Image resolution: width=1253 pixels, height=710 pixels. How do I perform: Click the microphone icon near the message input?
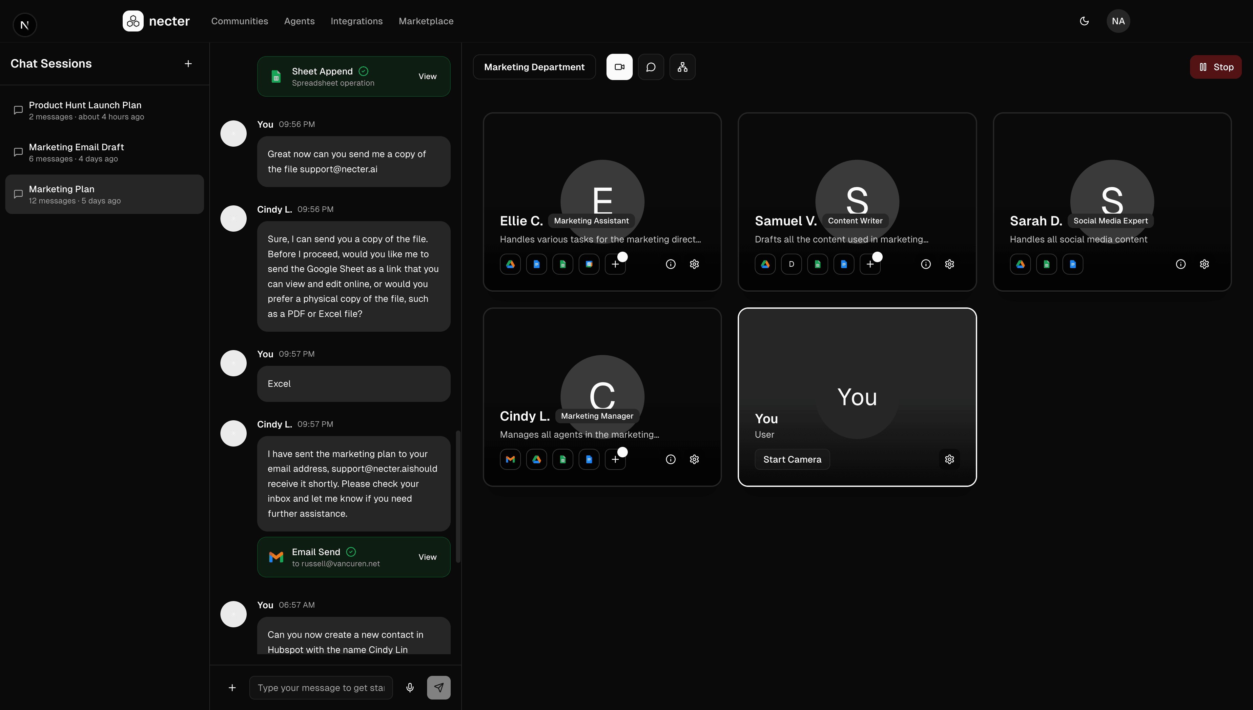[410, 687]
